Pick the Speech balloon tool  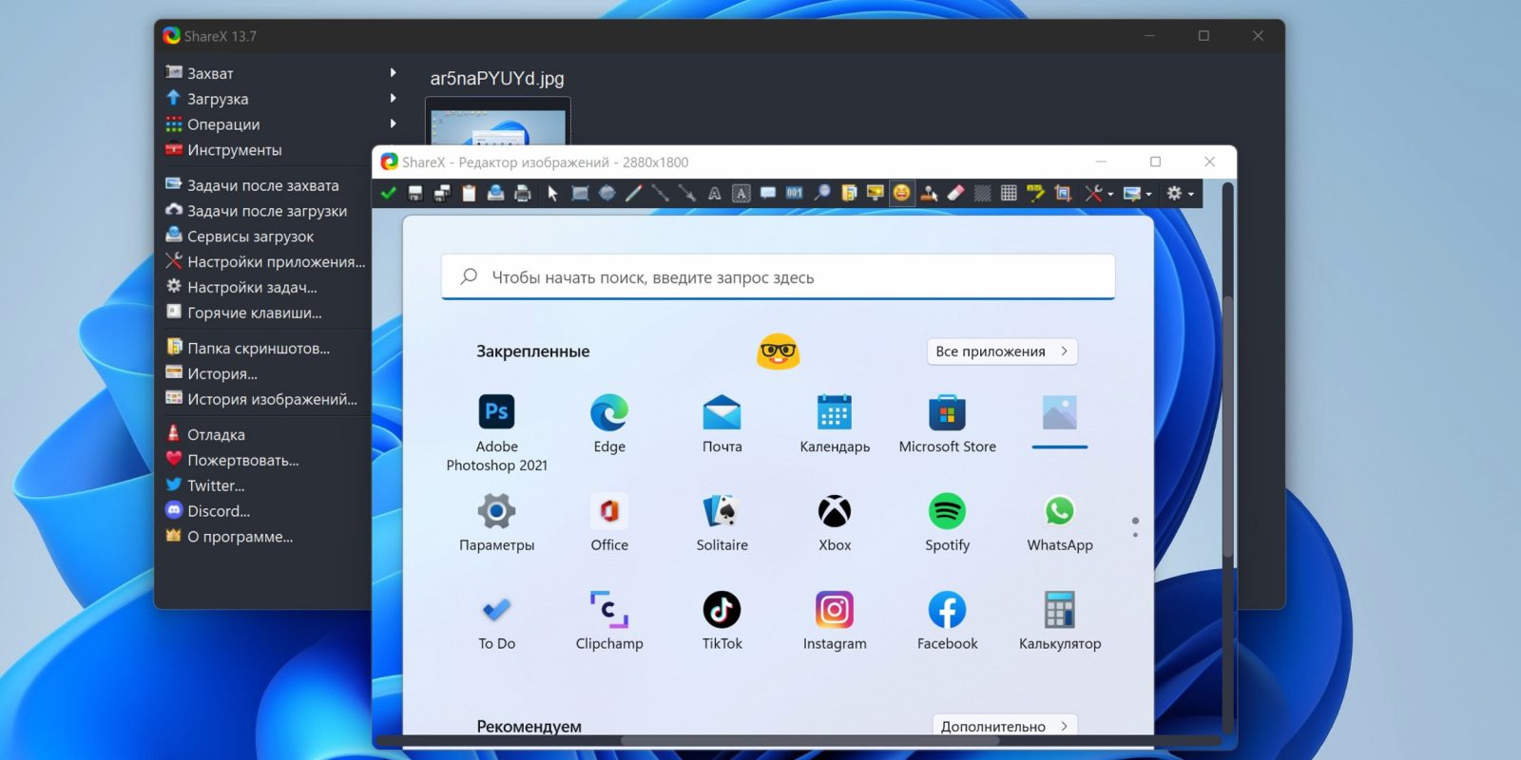tap(768, 193)
